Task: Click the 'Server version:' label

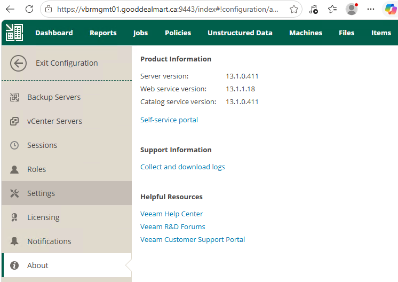Action: [164, 76]
